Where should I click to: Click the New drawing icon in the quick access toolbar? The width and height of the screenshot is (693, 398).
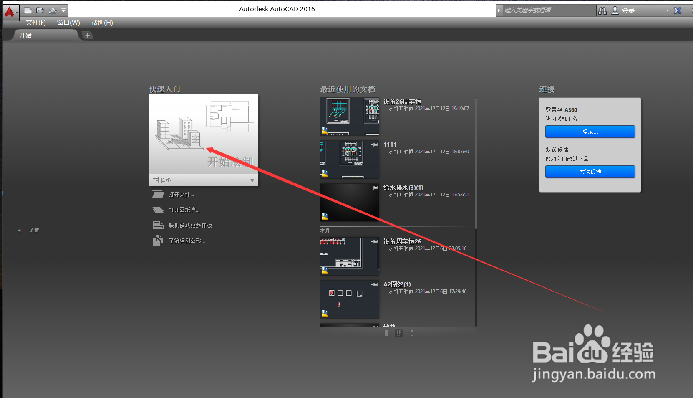[x=28, y=10]
